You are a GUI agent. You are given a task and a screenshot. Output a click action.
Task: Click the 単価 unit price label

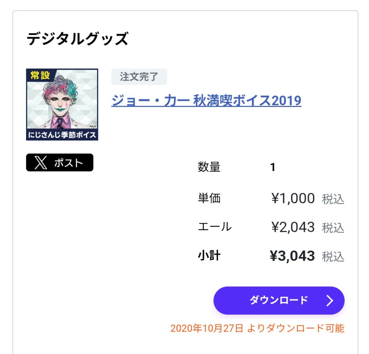209,198
